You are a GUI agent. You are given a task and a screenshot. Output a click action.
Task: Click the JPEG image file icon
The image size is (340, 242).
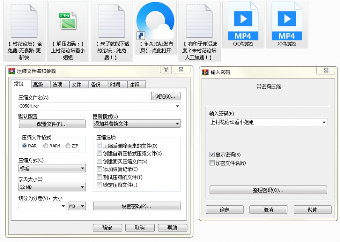(x=68, y=21)
